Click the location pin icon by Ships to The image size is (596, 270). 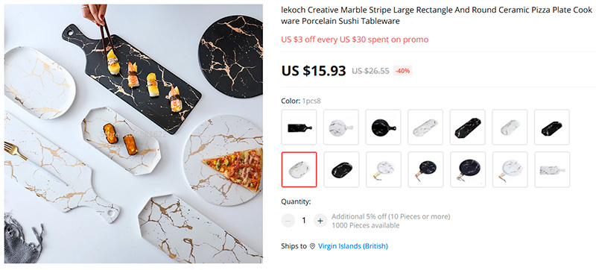click(312, 246)
